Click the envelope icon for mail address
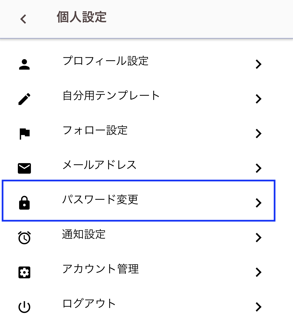Image resolution: width=293 pixels, height=326 pixels. 24,168
